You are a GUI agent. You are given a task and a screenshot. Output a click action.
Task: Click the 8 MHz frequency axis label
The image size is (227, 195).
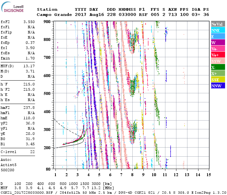[x=132, y=175]
